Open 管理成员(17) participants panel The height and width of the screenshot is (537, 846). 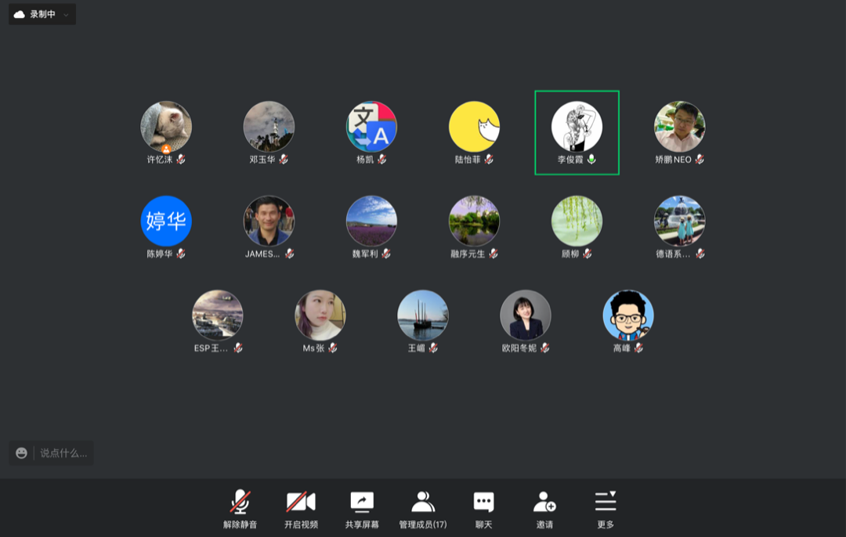pyautogui.click(x=423, y=503)
